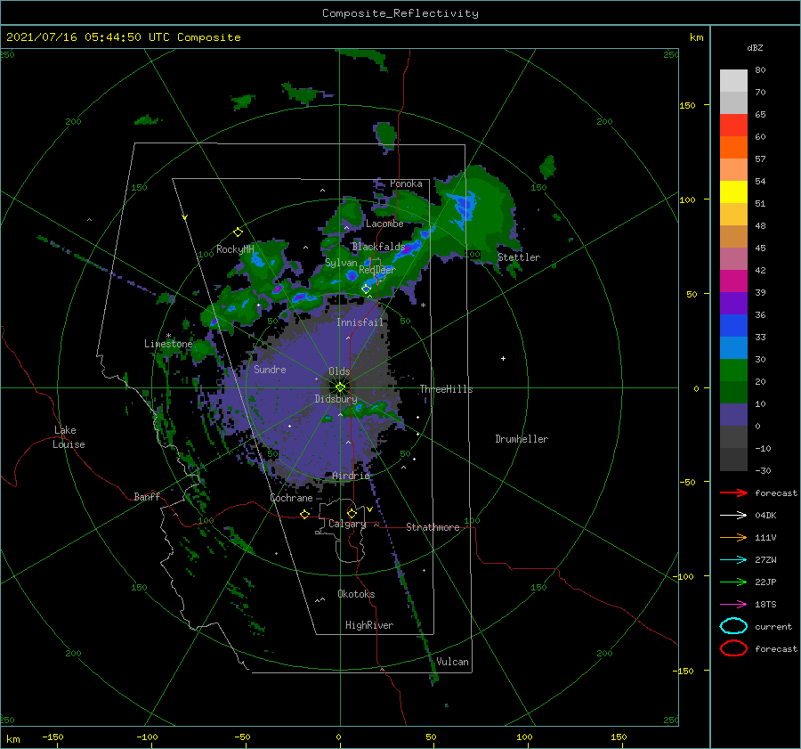Pick light gray top swatch below 80

733,81
